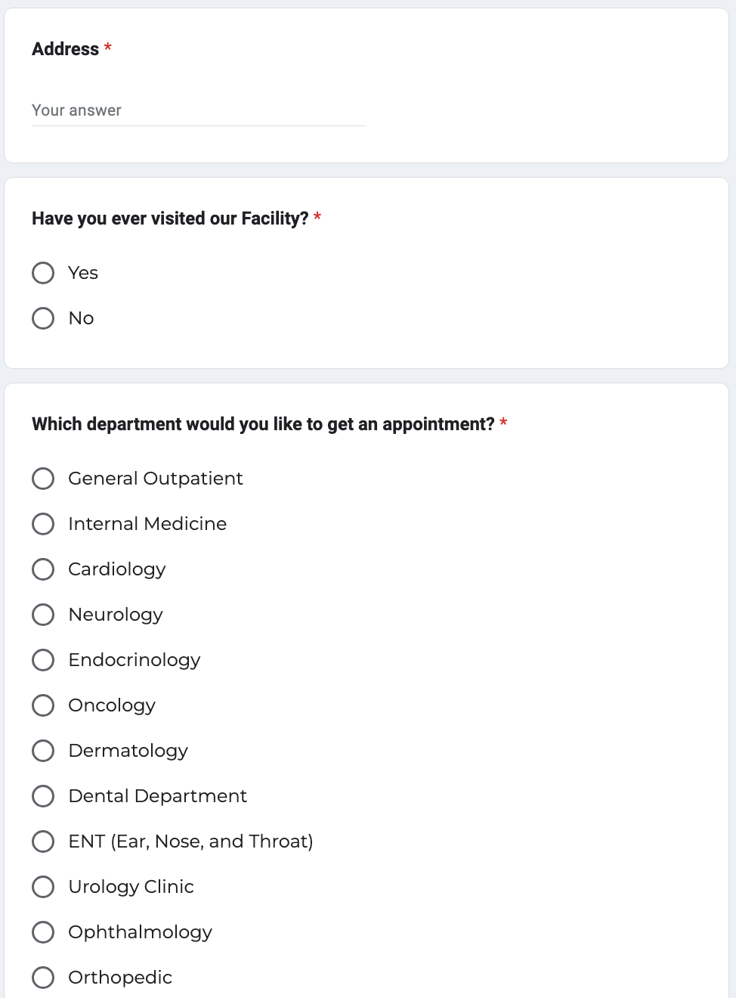Viewport: 736px width, 998px height.
Task: Select the Cardiology radio button
Action: [x=43, y=569]
